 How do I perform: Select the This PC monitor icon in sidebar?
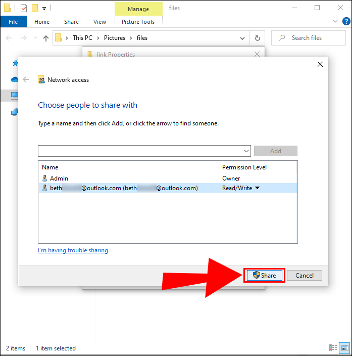pos(15,96)
